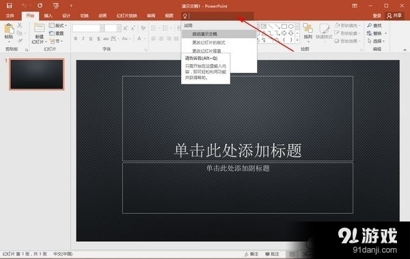Click the Save icon in quick access toolbar
Viewport: 410px width, 259px height.
pyautogui.click(x=9, y=5)
